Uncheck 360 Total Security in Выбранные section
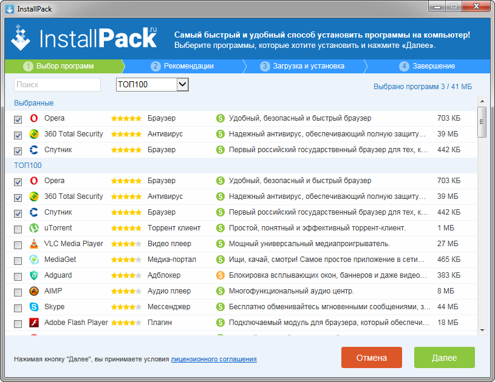 [18, 135]
